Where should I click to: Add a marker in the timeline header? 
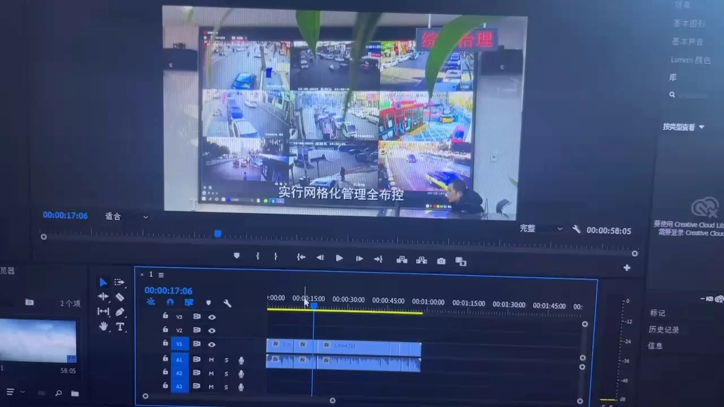tap(209, 303)
